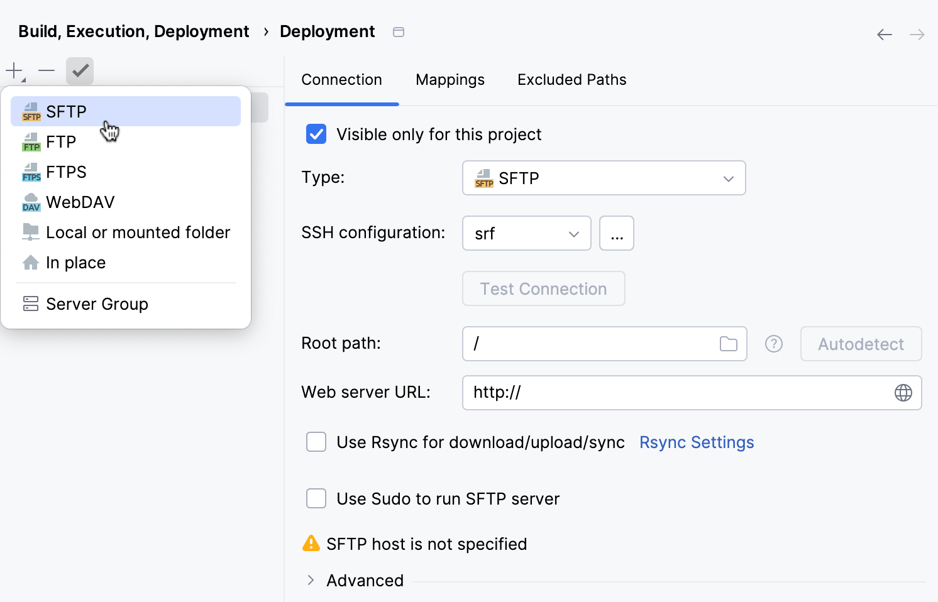Uncheck Visible only for this project
This screenshot has width=938, height=602.
316,134
